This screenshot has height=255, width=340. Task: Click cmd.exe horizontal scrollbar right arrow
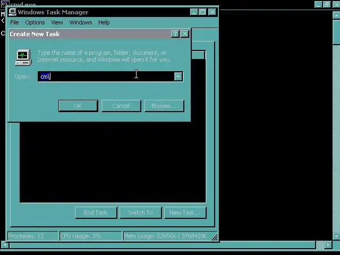tap(328, 244)
